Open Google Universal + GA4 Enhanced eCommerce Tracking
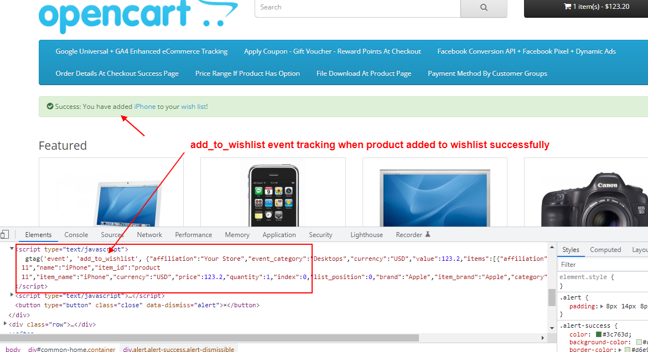 point(142,51)
